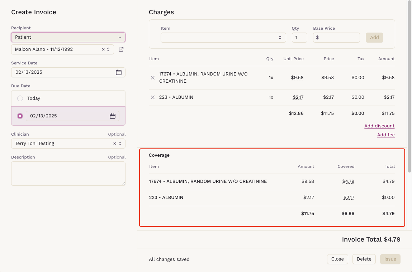Click the Close button
Viewport: 412px width, 272px height.
(x=337, y=259)
